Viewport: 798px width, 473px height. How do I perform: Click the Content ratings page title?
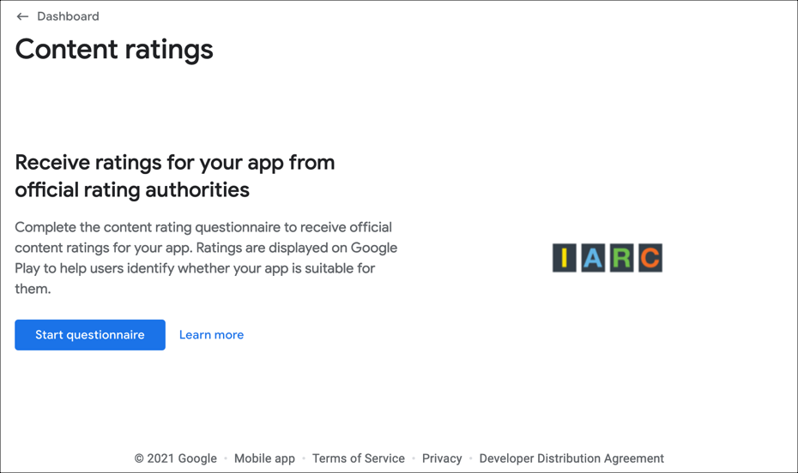[114, 50]
